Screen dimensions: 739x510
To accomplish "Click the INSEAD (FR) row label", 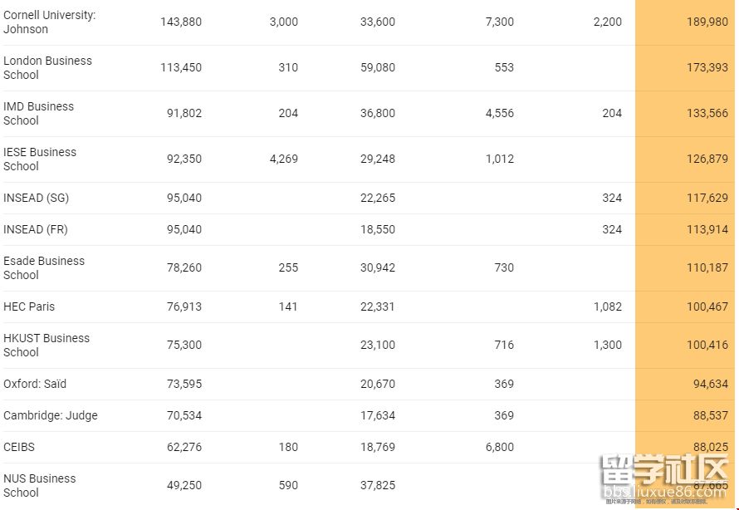I will pos(36,229).
